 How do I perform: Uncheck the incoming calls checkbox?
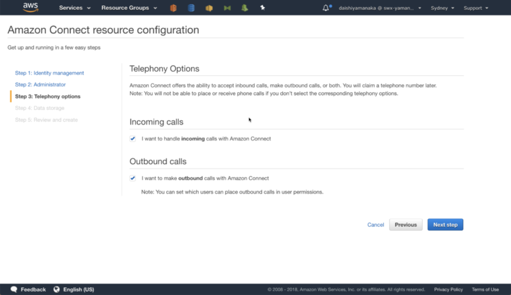(133, 139)
